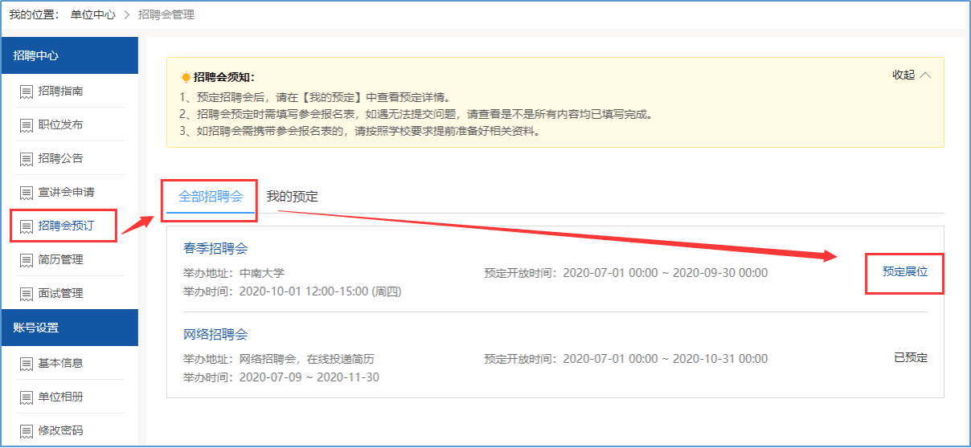Click the 招聘中心 section header

(x=36, y=55)
